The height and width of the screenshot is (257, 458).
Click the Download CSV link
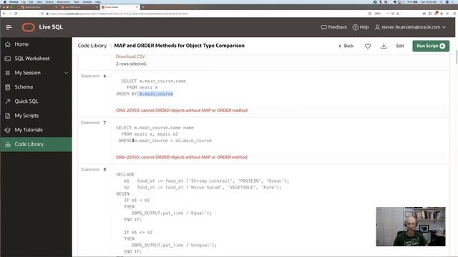pyautogui.click(x=130, y=56)
